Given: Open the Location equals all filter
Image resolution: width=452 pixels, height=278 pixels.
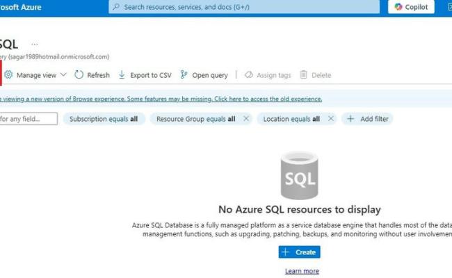Looking at the screenshot, I should [291, 119].
